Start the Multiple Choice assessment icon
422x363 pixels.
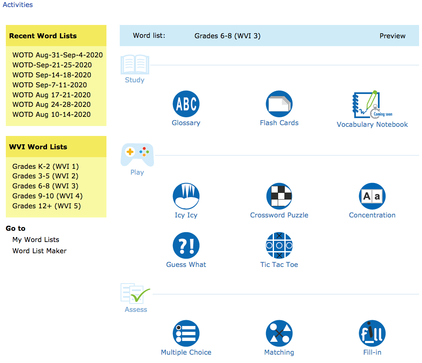click(186, 333)
